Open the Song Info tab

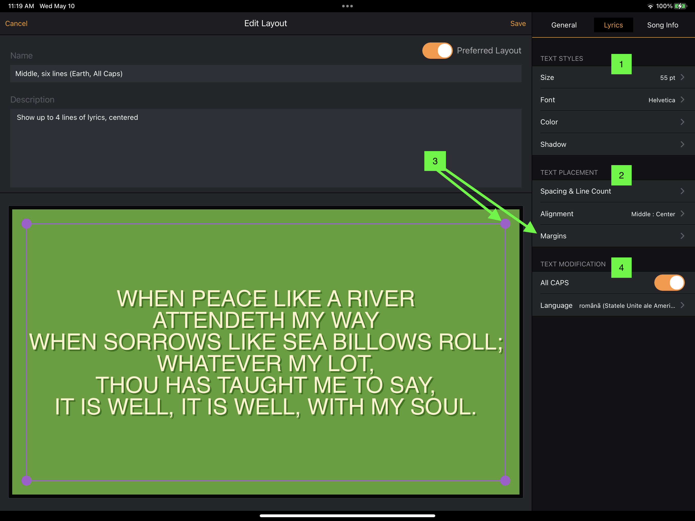(662, 25)
